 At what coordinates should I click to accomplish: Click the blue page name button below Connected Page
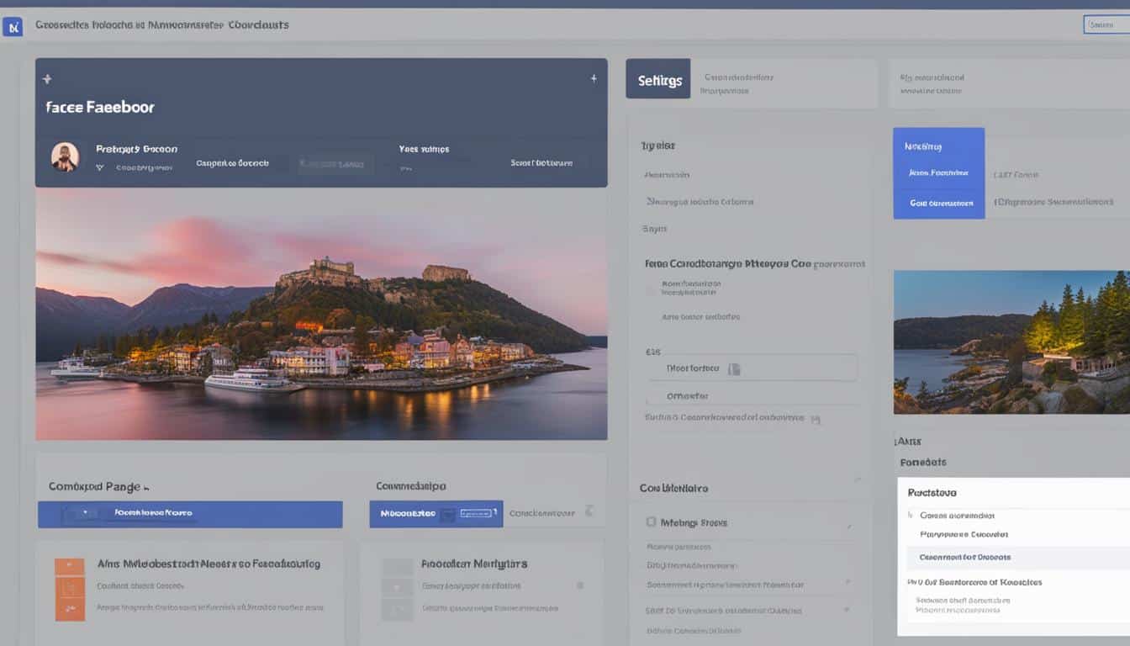click(x=189, y=514)
